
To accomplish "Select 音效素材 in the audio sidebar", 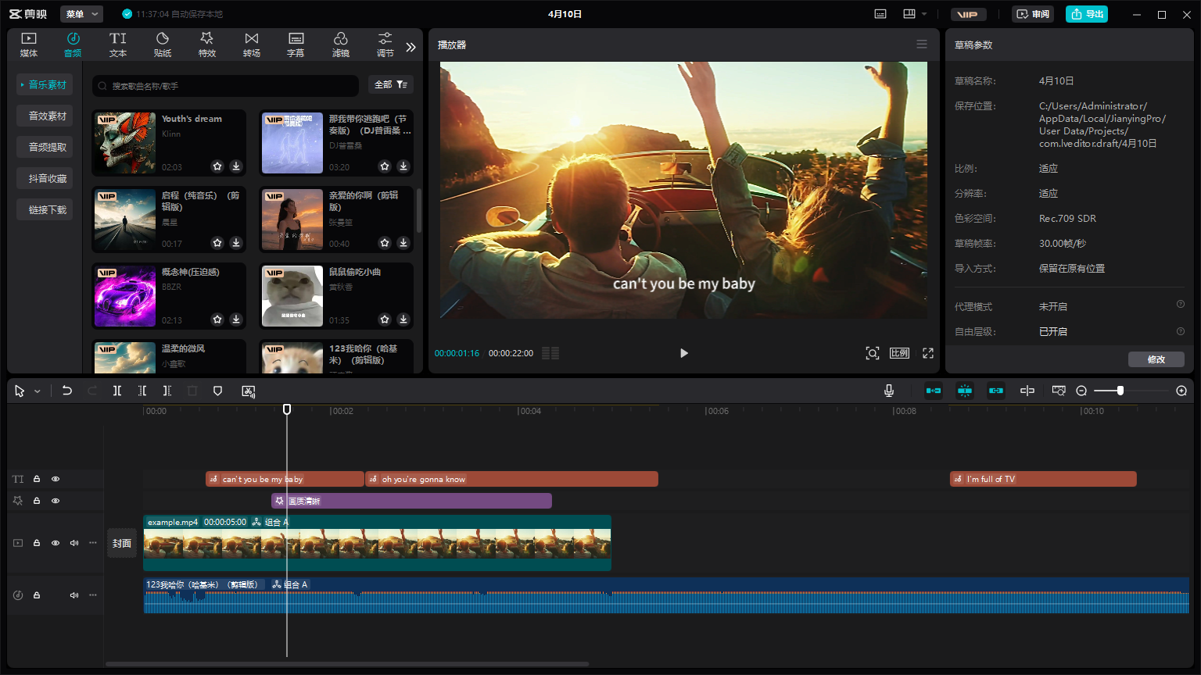I will [48, 116].
